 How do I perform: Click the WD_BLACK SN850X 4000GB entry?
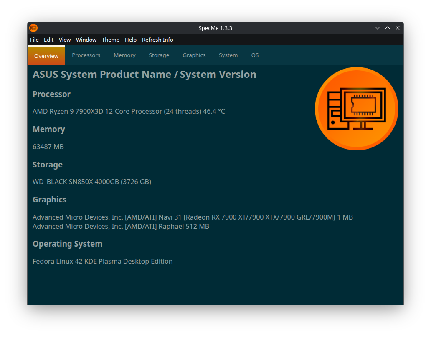pos(92,182)
